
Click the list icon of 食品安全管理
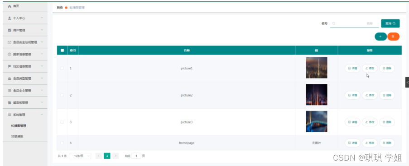[10, 90]
